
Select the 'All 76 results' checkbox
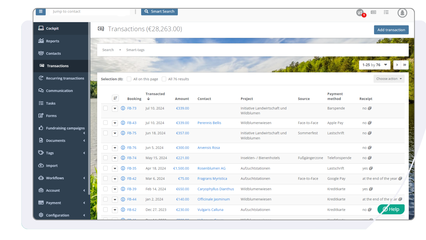pos(164,79)
